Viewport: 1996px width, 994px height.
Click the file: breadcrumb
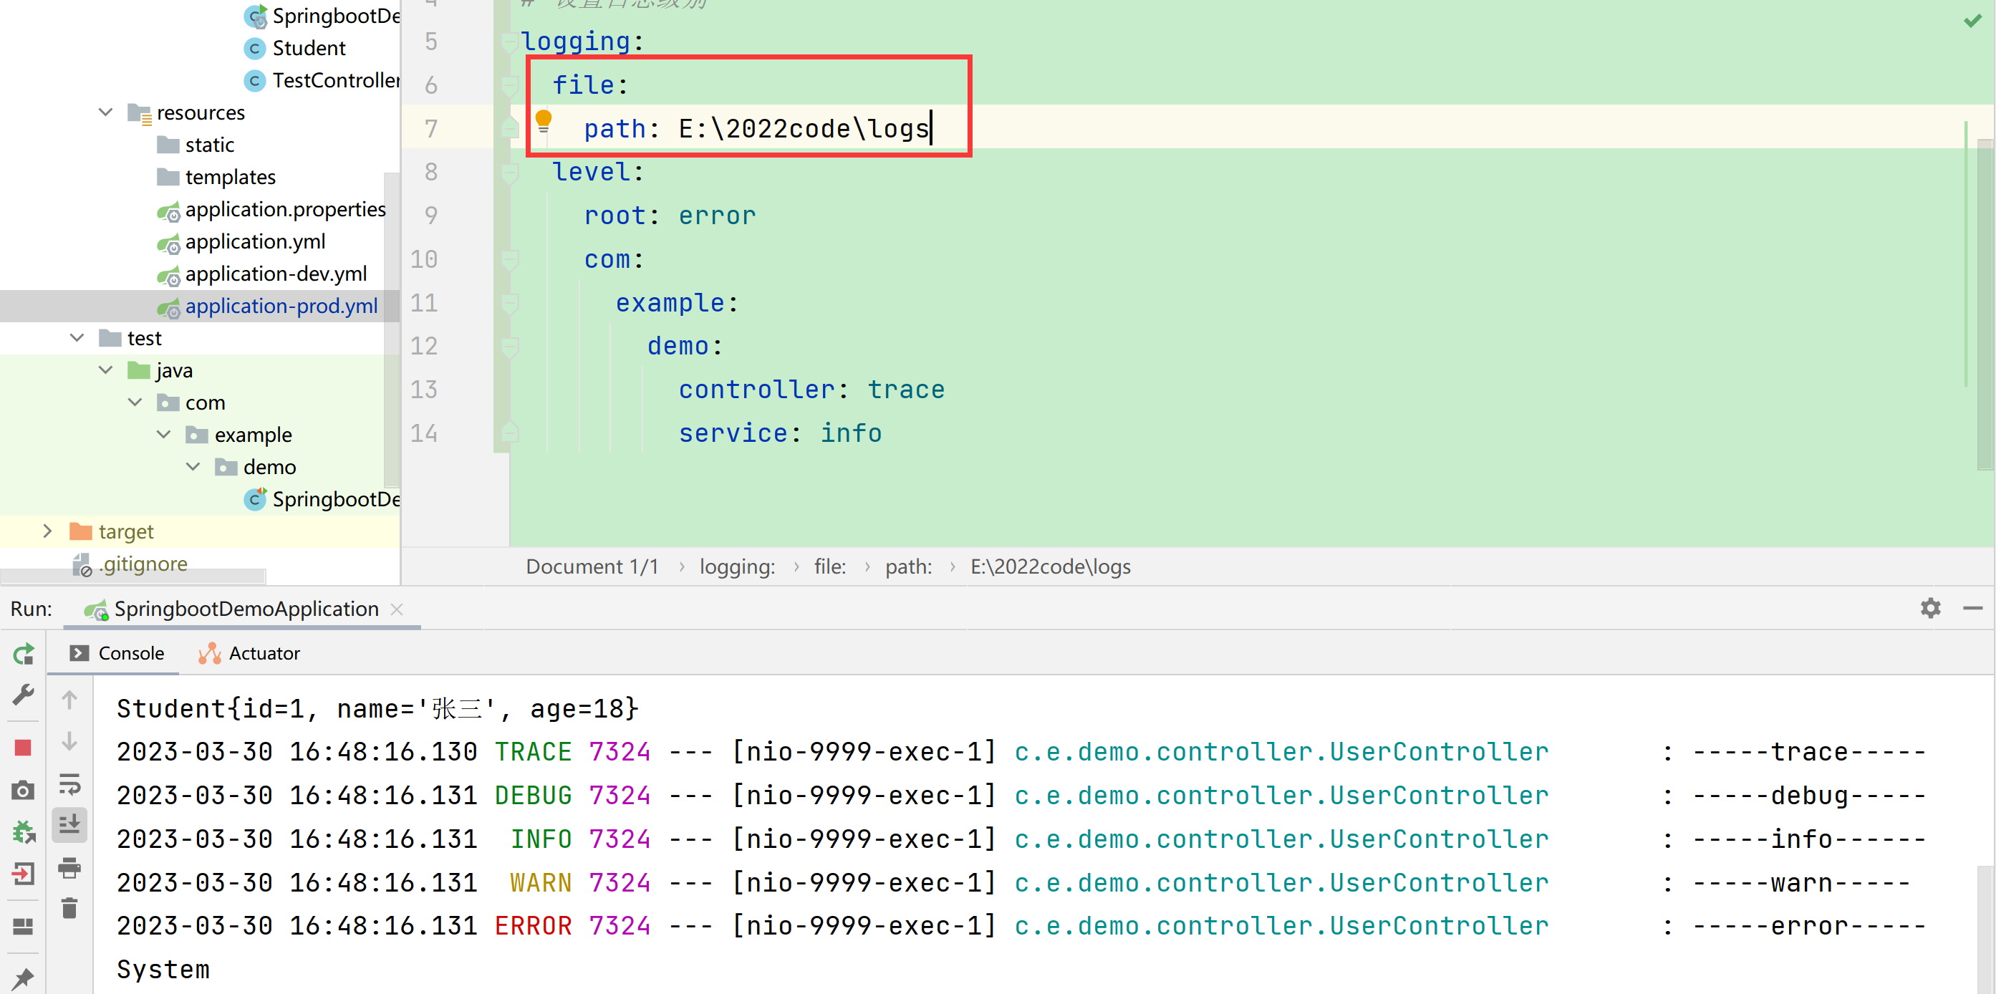click(830, 566)
